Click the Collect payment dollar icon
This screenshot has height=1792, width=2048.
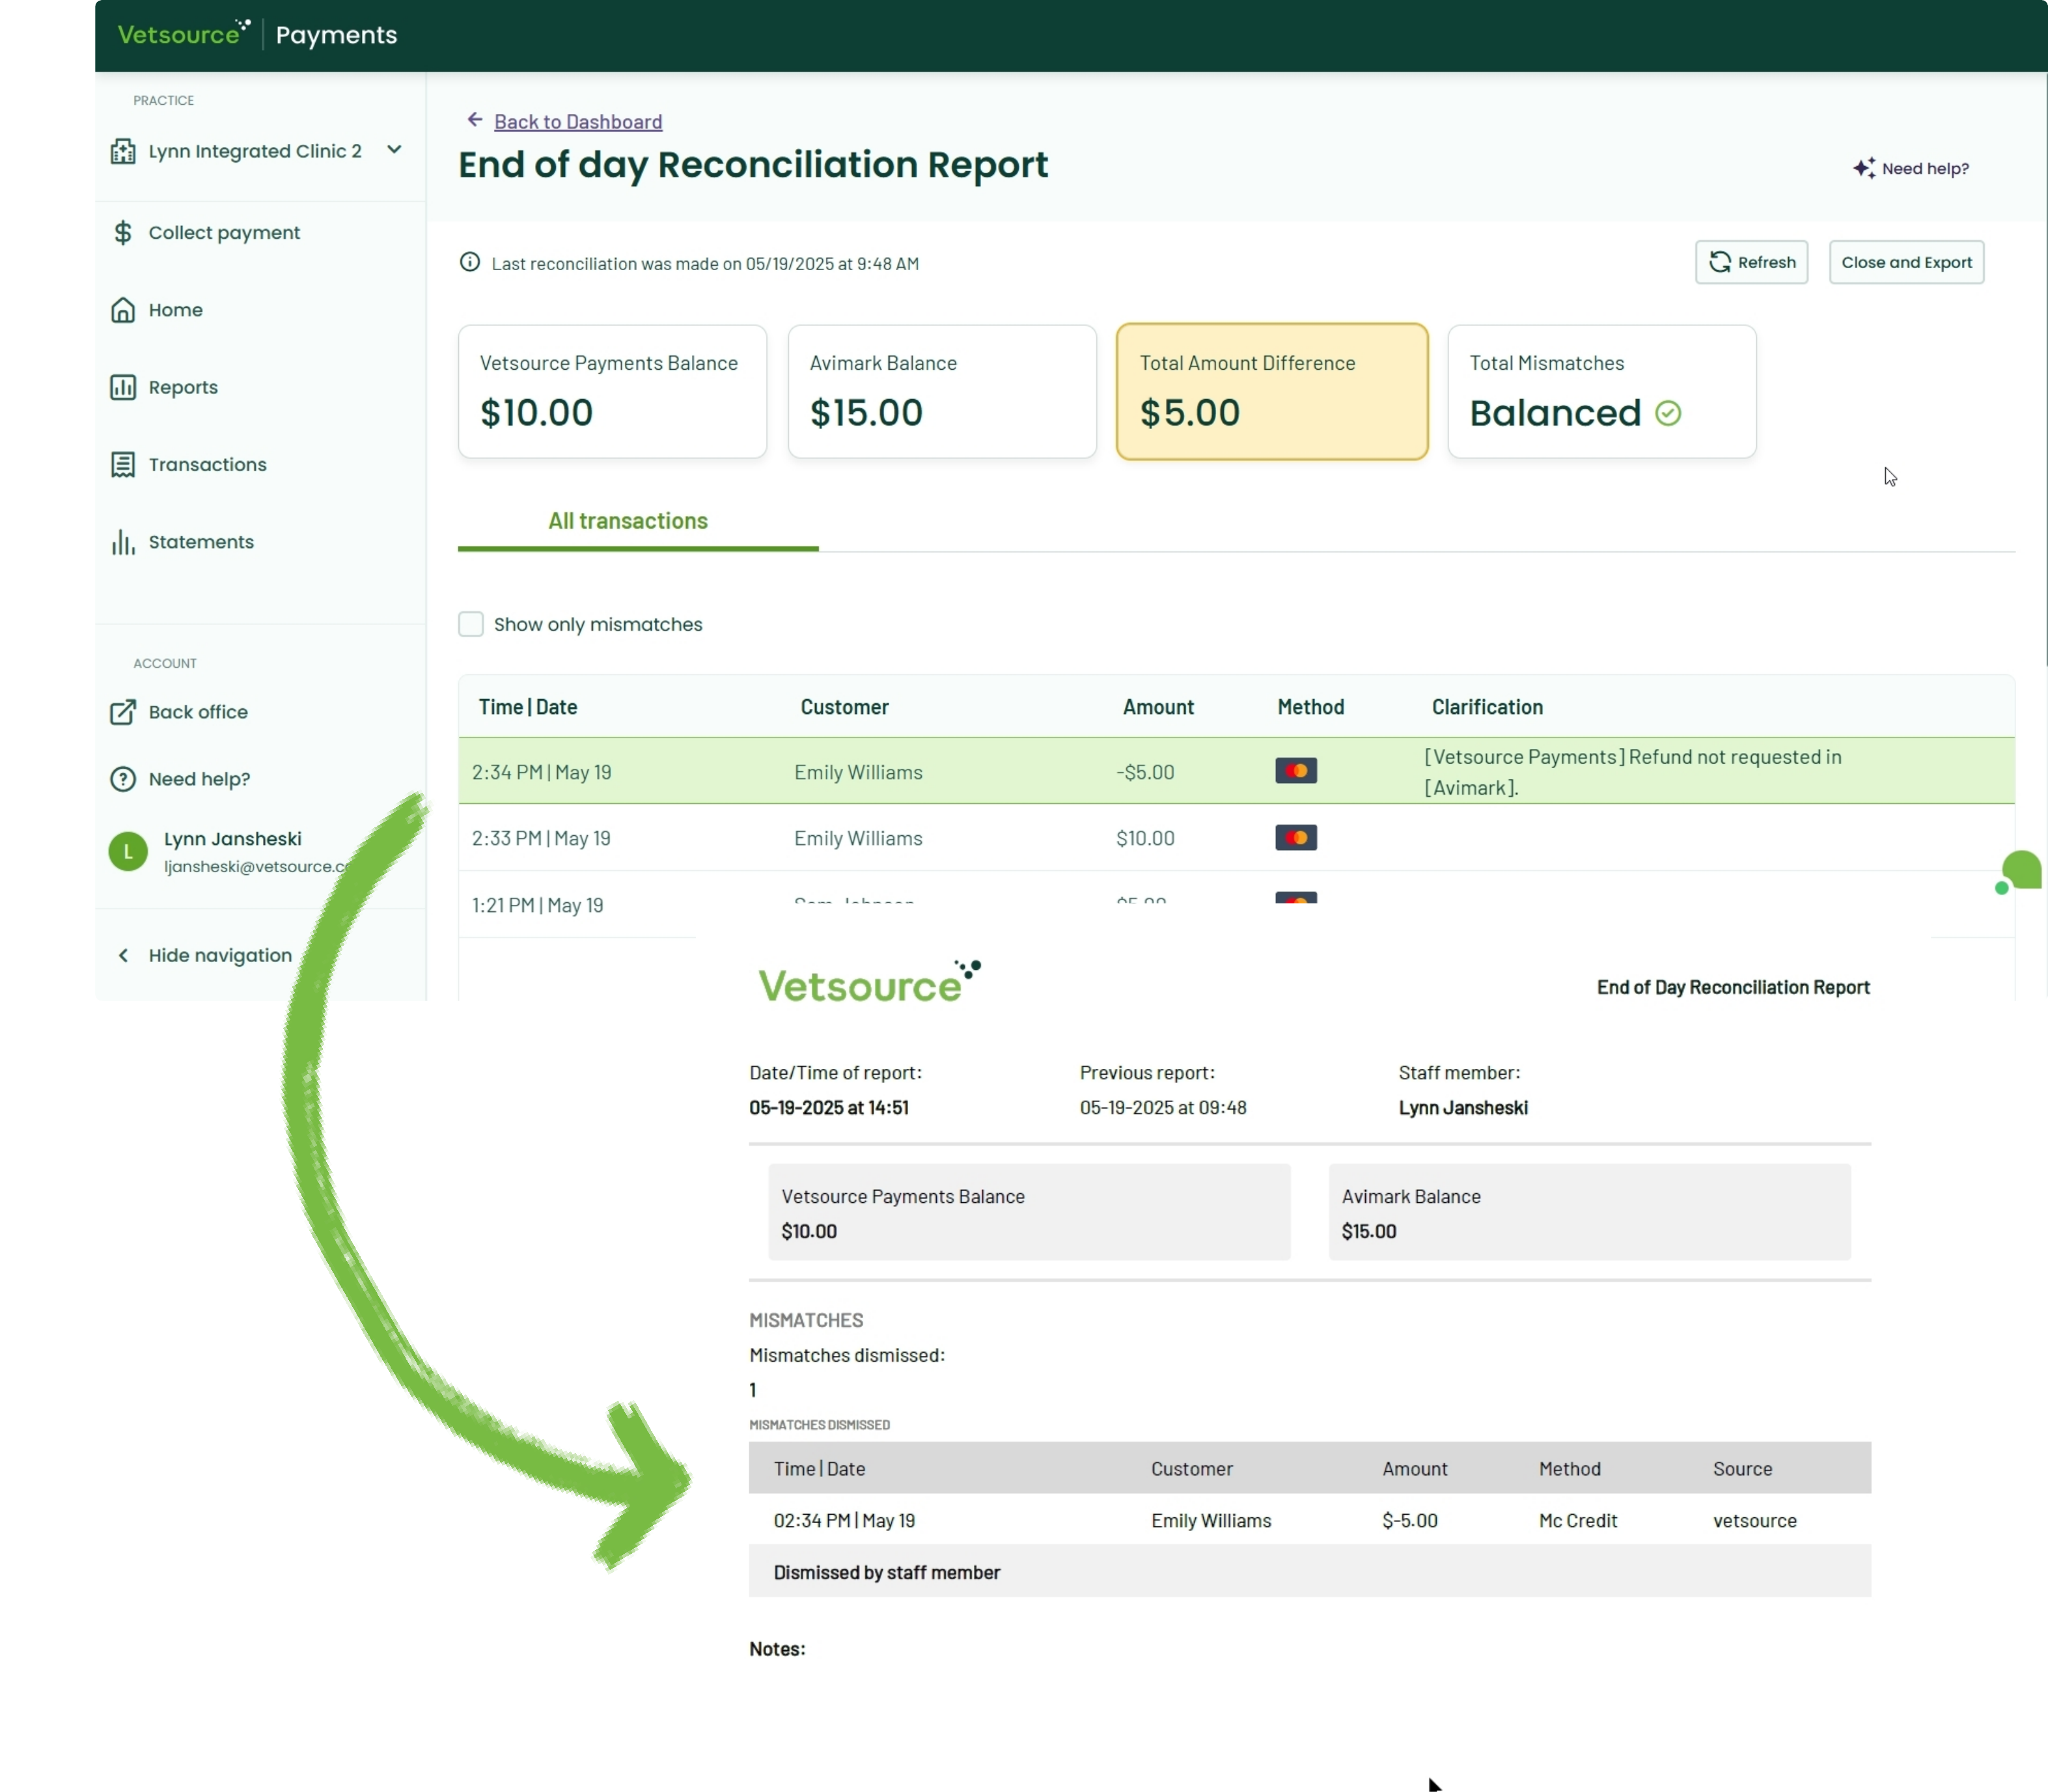[x=123, y=232]
